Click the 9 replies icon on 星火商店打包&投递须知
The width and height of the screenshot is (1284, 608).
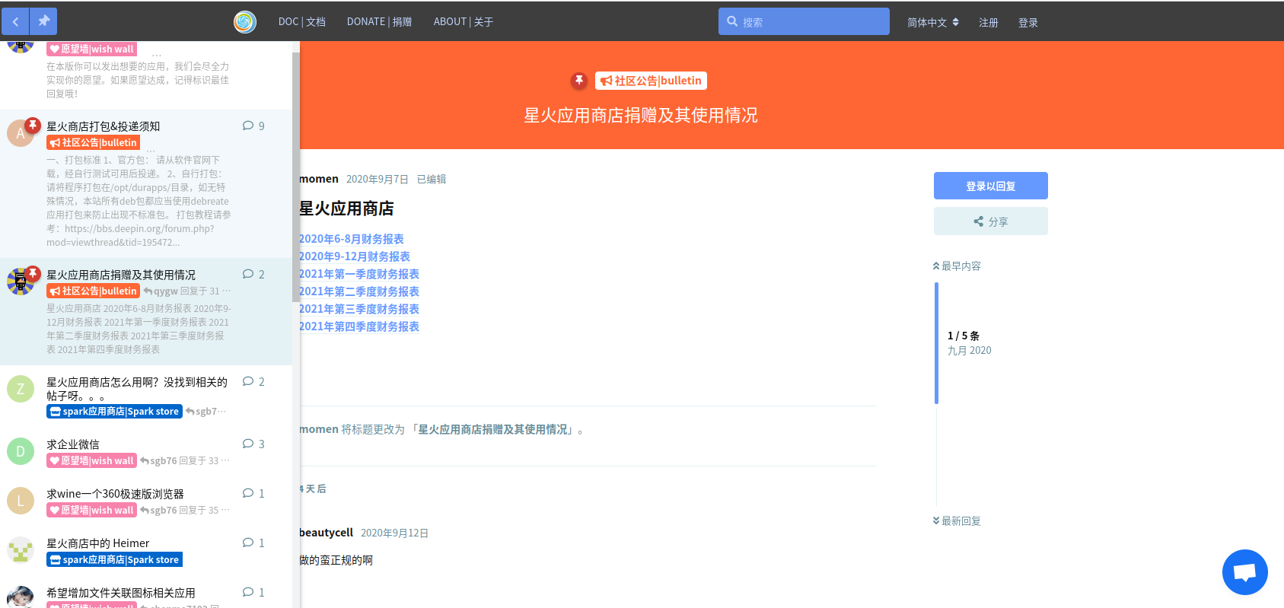253,126
